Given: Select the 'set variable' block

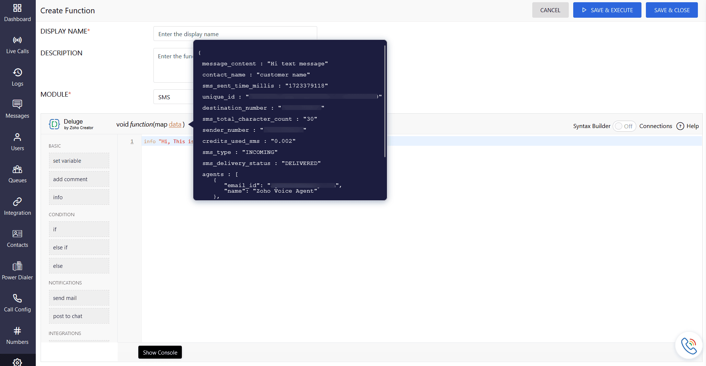Looking at the screenshot, I should pyautogui.click(x=79, y=160).
